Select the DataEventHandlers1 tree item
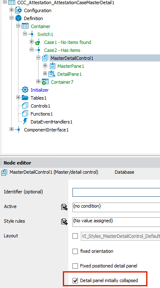The height and width of the screenshot is (288, 160). [x=52, y=122]
